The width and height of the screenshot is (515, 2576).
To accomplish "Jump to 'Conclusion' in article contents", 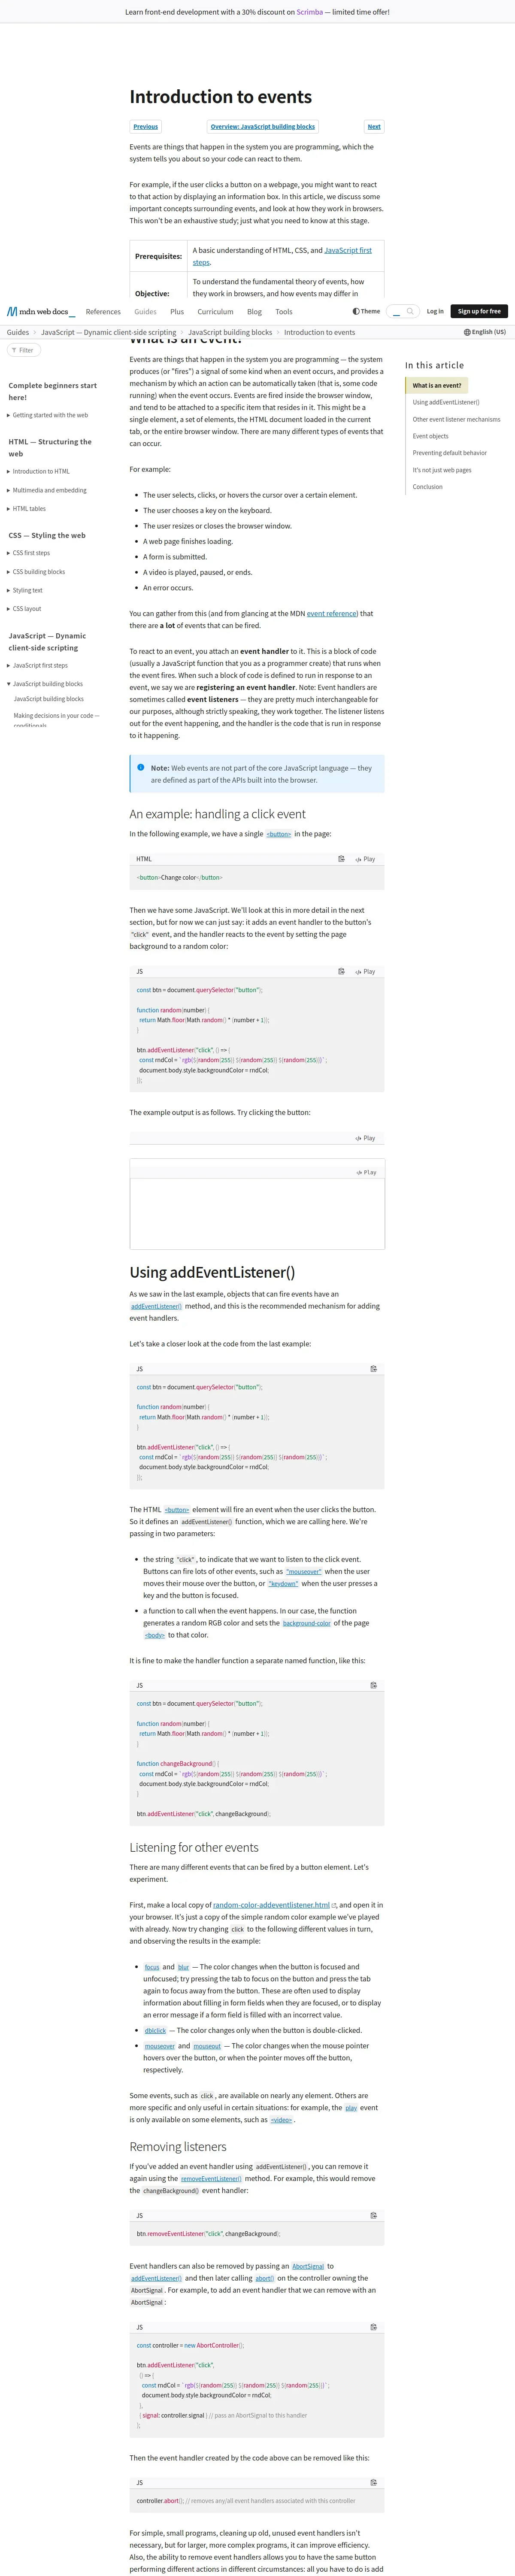I will click(427, 487).
